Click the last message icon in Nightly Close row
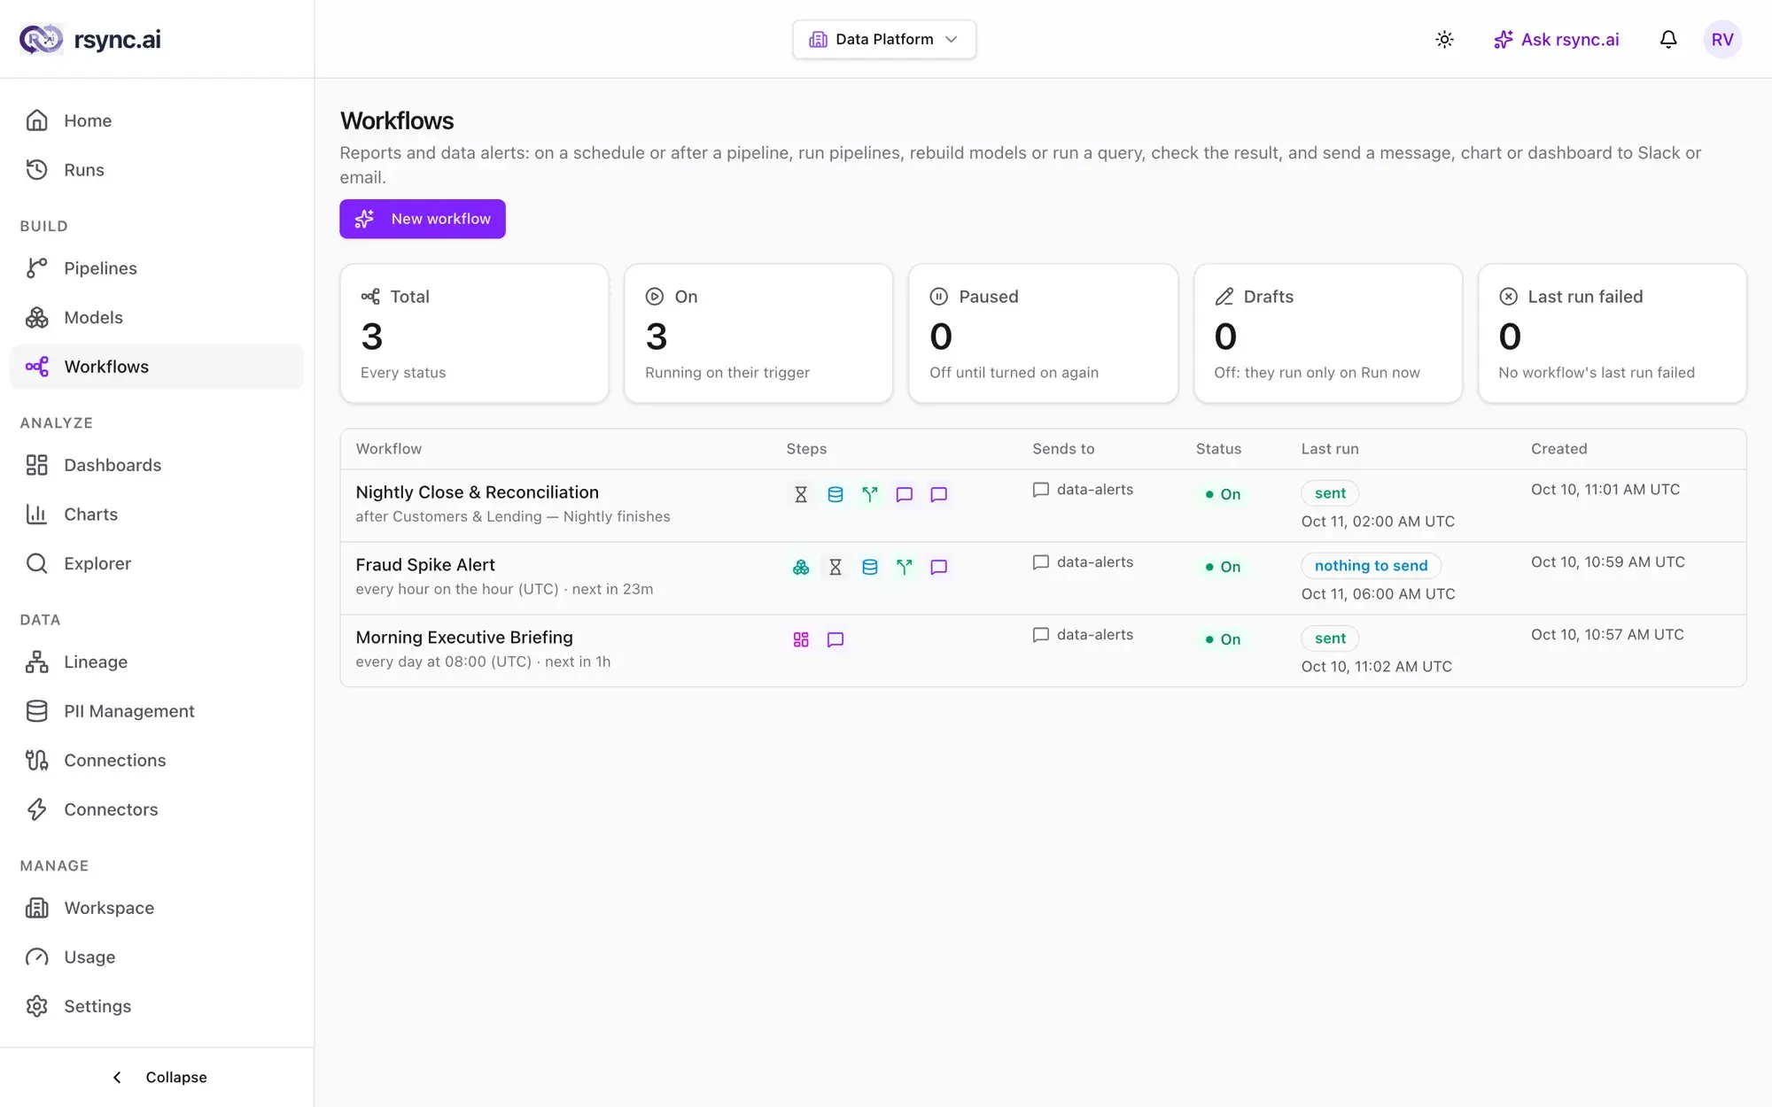1772x1107 pixels. [x=939, y=494]
